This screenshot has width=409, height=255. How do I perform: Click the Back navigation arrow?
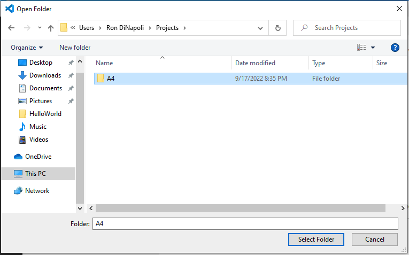coord(11,28)
